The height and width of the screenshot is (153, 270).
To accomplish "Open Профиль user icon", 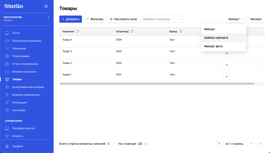I will [x=7, y=146].
